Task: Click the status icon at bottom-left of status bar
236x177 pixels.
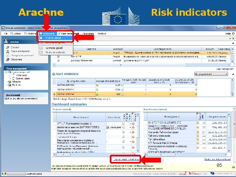Action: point(4,174)
